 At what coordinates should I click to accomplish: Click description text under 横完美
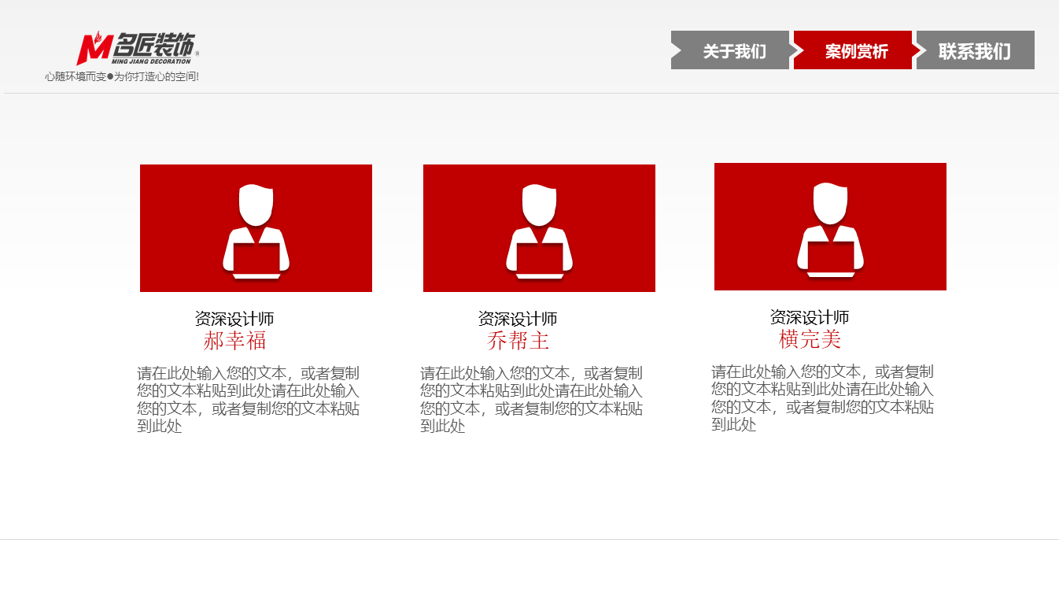tap(822, 397)
